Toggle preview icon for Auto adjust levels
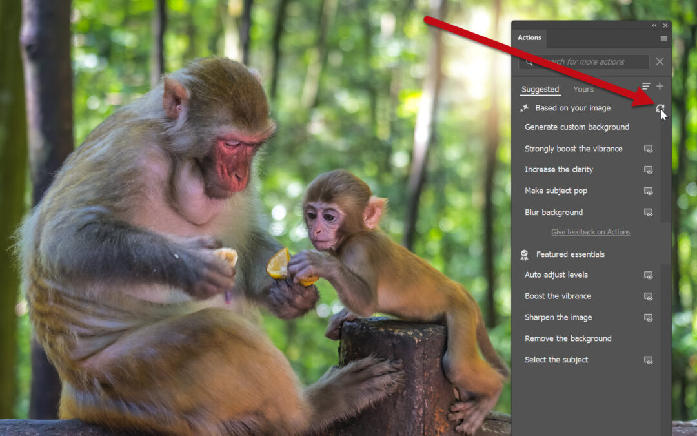 (649, 275)
